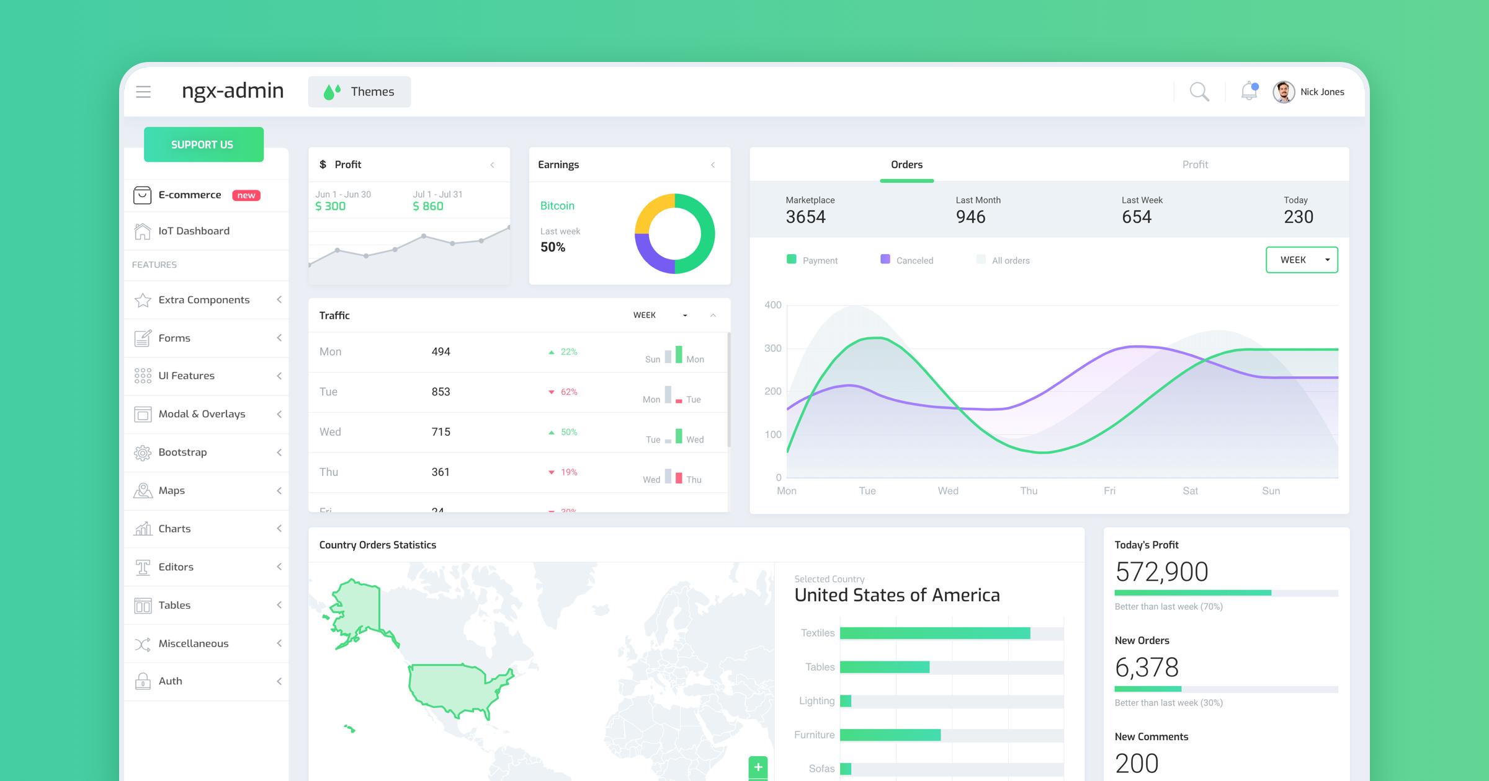The height and width of the screenshot is (781, 1489).
Task: Switch to the Profit tab
Action: [x=1194, y=165]
